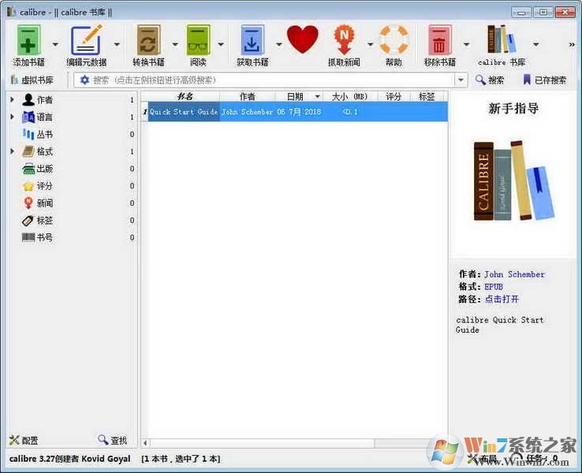Viewport: 582px width, 473px height.
Task: Sort by Rating (评分) column header
Action: click(394, 96)
